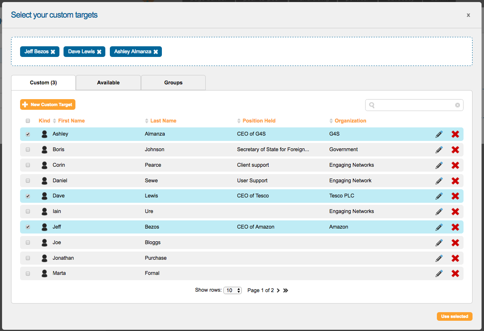Sort by Last Name column
Image resolution: width=484 pixels, height=331 pixels.
pyautogui.click(x=163, y=121)
